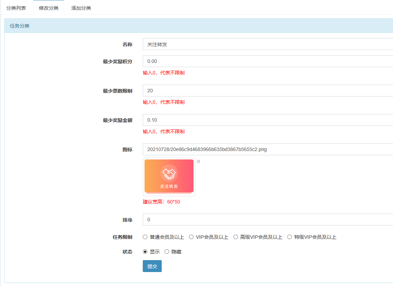The image size is (393, 286).
Task: Go to 添加分类 tab
Action: [81, 8]
